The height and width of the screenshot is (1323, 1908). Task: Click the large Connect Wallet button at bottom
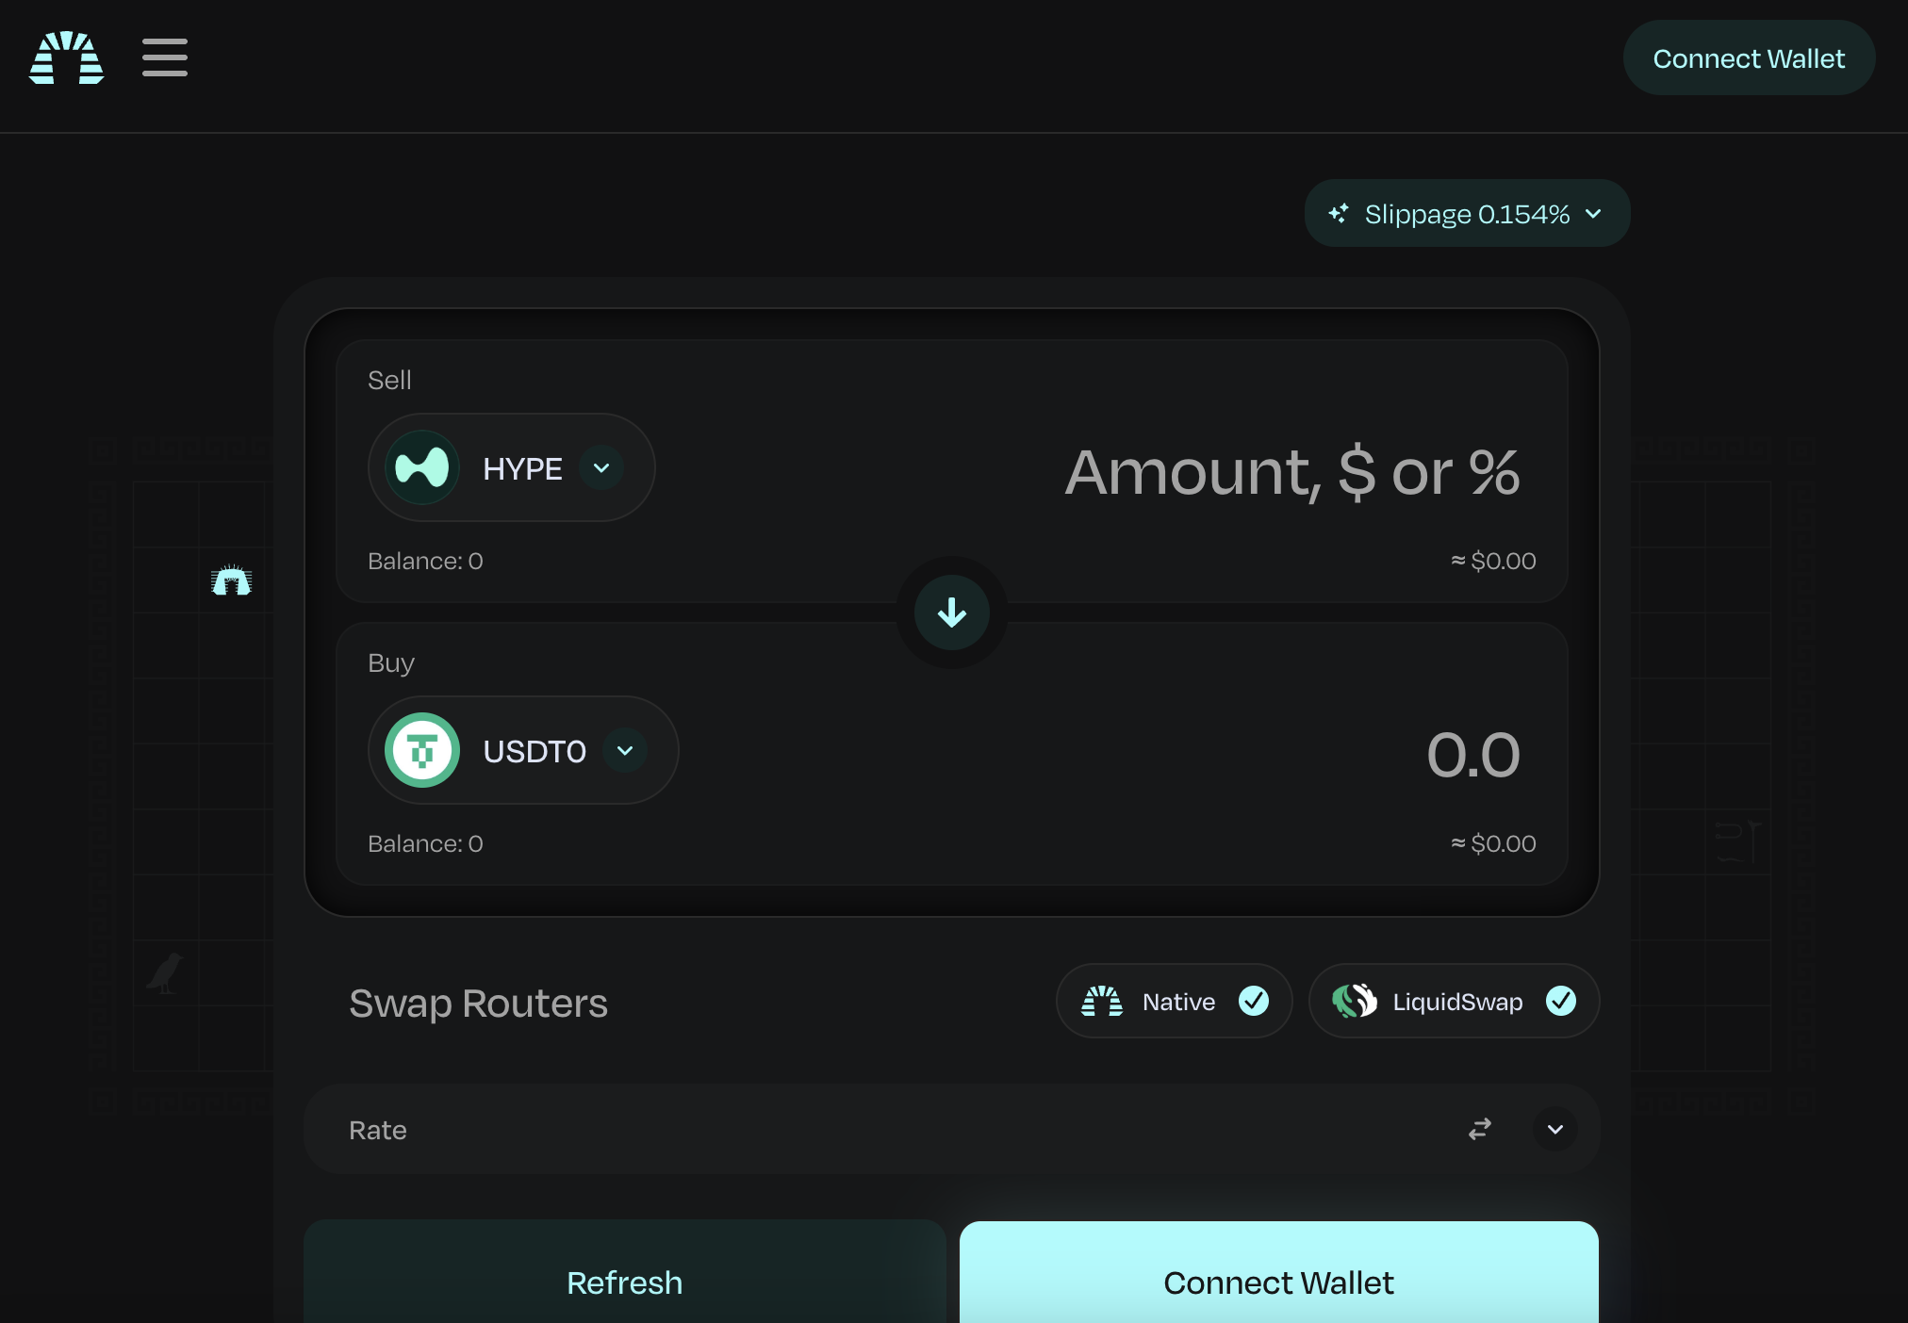(x=1278, y=1282)
